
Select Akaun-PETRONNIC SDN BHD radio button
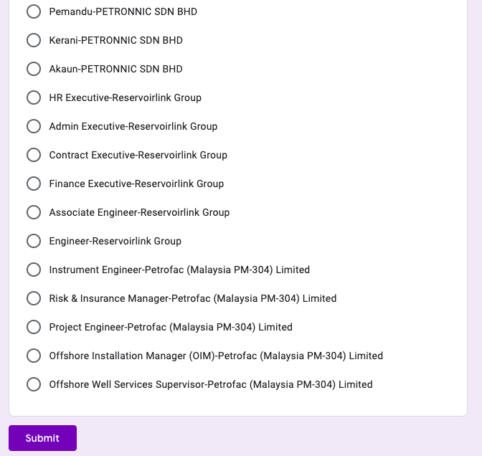tap(34, 69)
